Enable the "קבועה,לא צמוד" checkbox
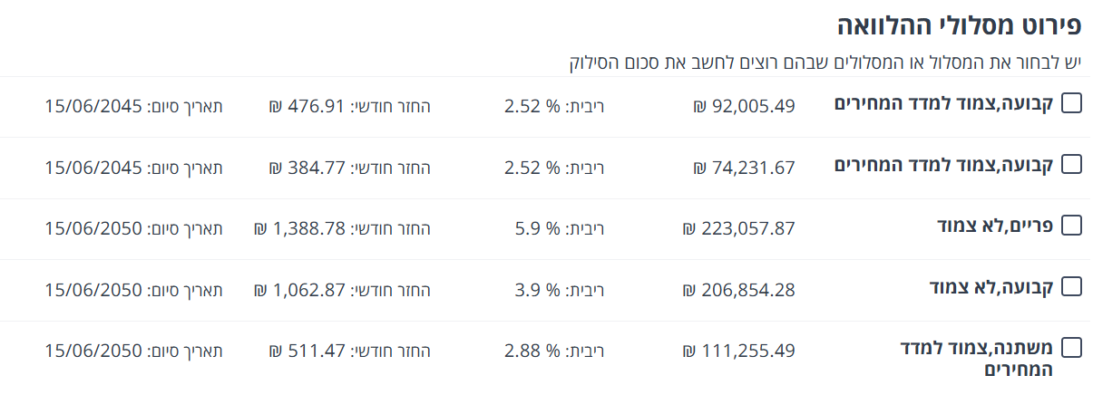The image size is (1093, 414). tap(1071, 287)
